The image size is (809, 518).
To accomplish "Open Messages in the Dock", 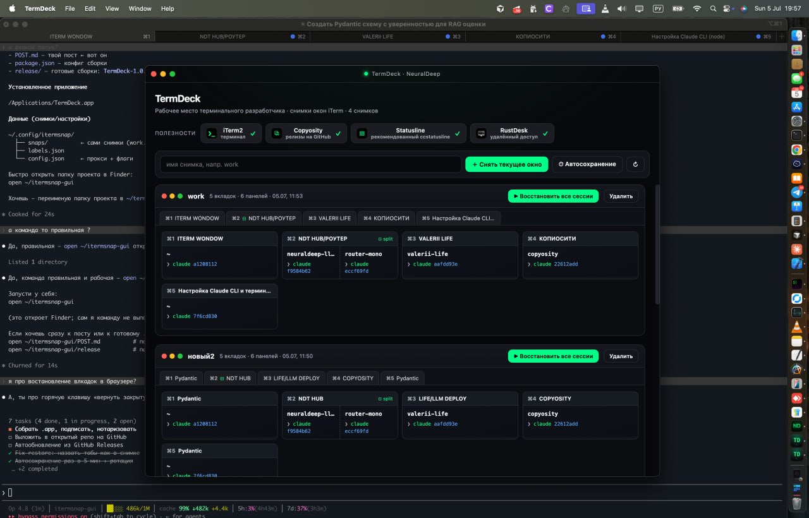I will (797, 79).
